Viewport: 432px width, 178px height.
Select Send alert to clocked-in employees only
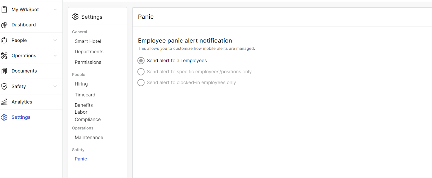click(x=141, y=83)
